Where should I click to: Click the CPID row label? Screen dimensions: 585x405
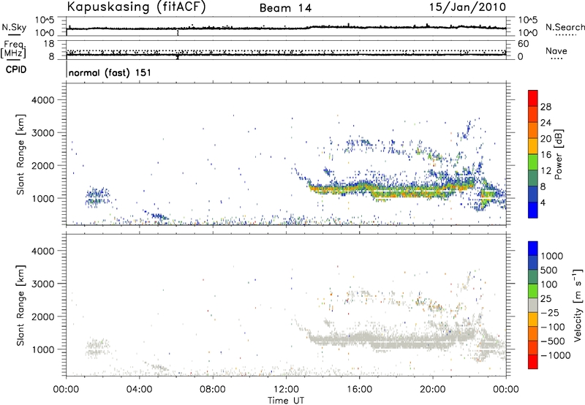[x=16, y=69]
